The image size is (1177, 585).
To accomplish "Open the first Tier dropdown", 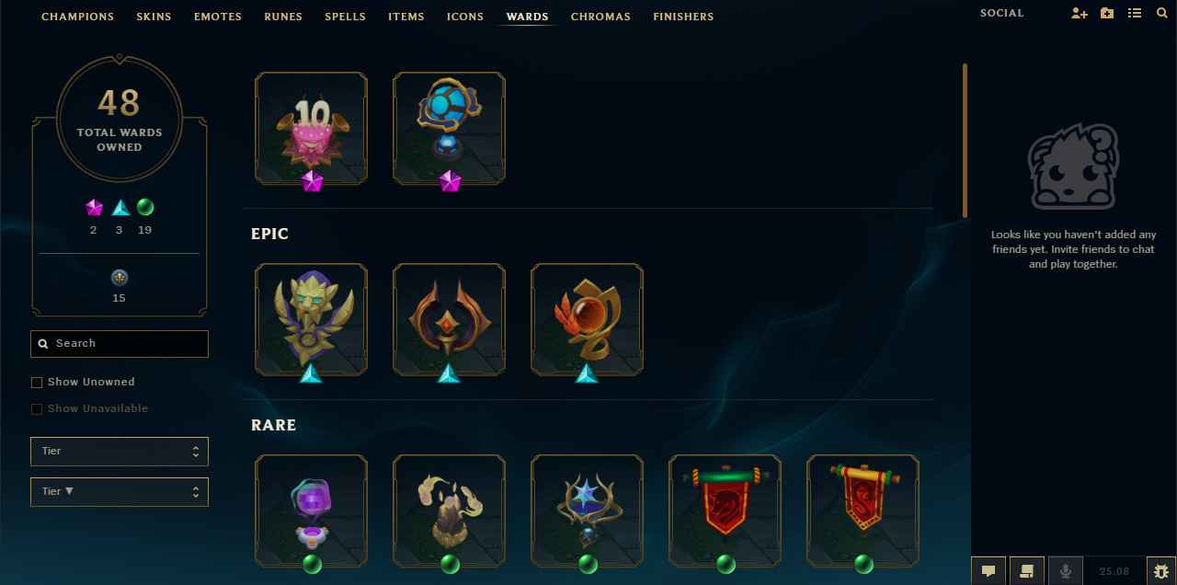I will pos(120,452).
